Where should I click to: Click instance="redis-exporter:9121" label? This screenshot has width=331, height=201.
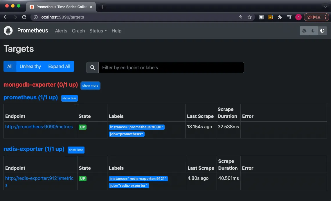(138, 179)
